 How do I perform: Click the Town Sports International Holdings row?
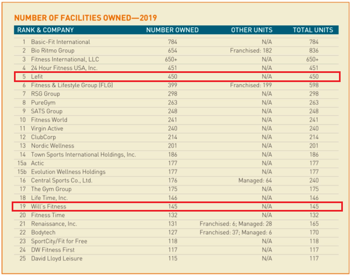pyautogui.click(x=176, y=155)
